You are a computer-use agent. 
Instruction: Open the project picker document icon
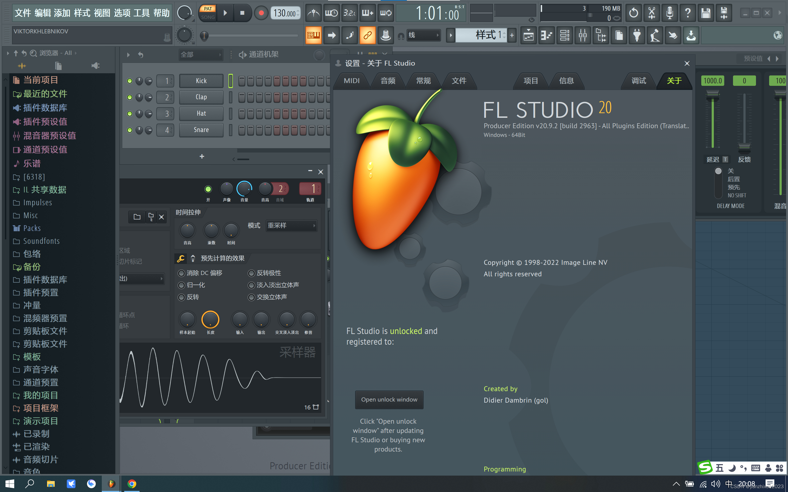point(619,35)
